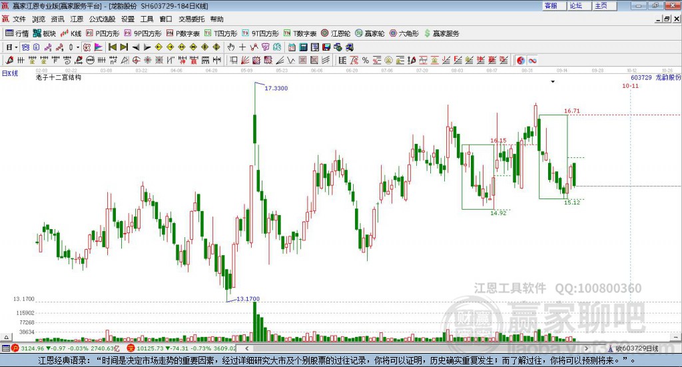Screen dimensions: 682x367
Task: Click the 老子十二宫结构 chart label
Action: (59, 77)
